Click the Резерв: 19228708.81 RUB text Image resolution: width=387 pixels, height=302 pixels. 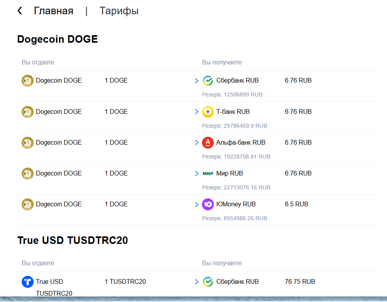pyautogui.click(x=236, y=157)
